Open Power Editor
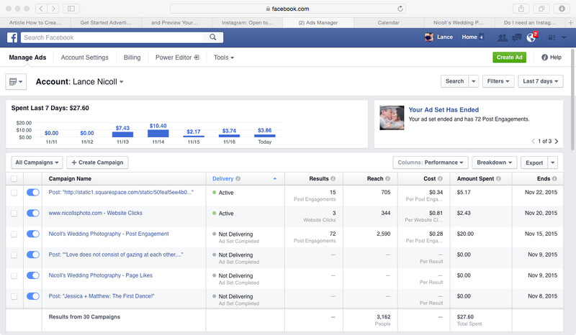The image size is (576, 335). point(177,58)
